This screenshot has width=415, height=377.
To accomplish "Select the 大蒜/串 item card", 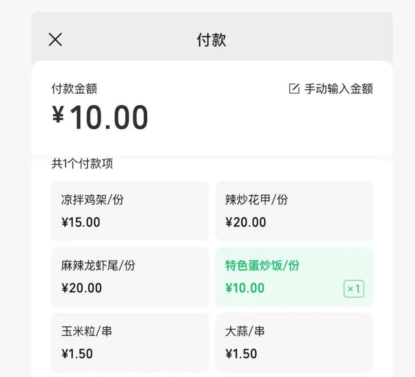I will click(x=294, y=342).
